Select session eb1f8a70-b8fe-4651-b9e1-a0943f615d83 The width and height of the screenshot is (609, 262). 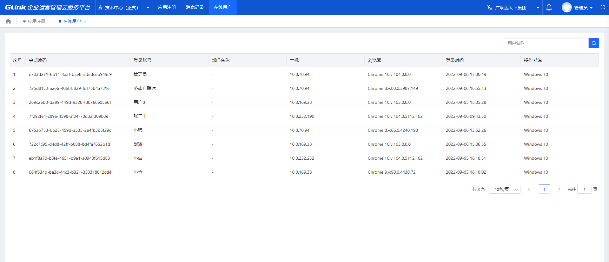click(70, 158)
